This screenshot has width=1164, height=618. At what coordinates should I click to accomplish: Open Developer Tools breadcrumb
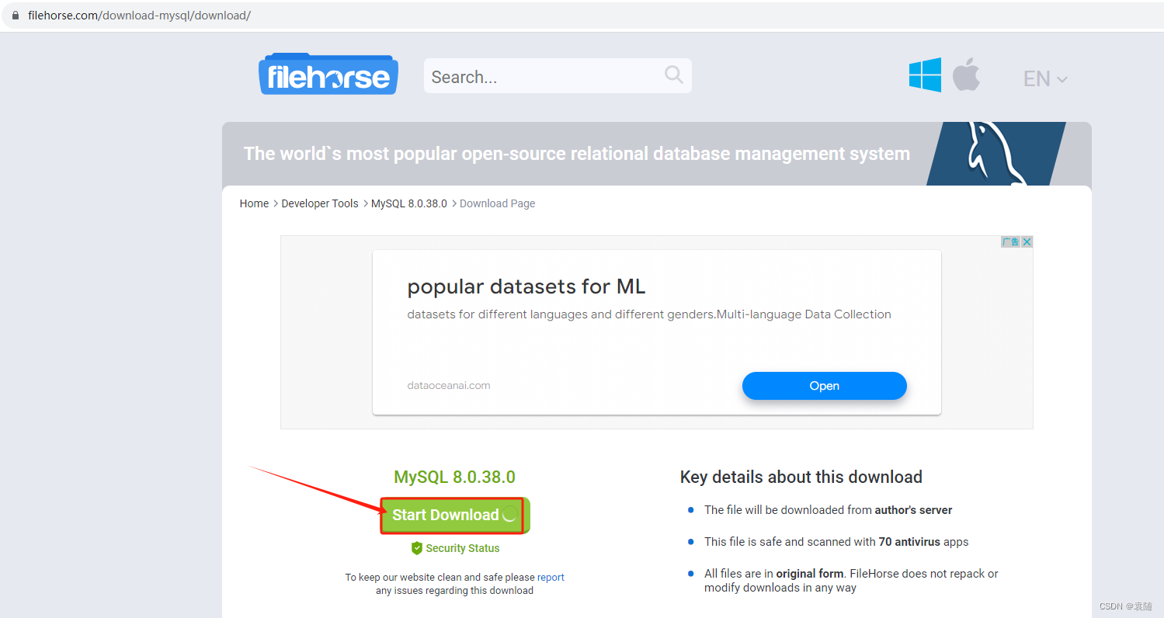pos(320,203)
